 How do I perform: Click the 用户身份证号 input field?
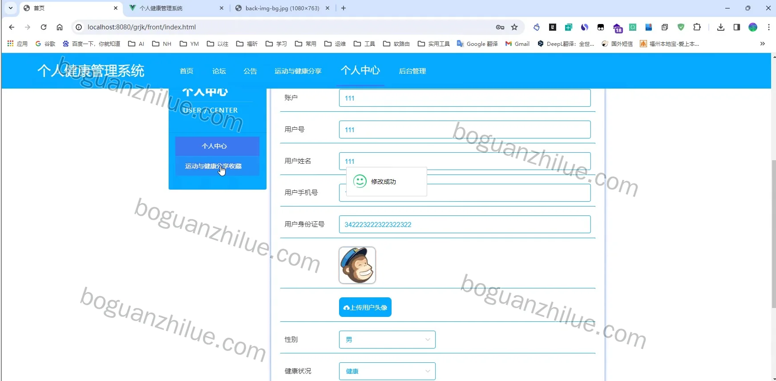(x=465, y=224)
